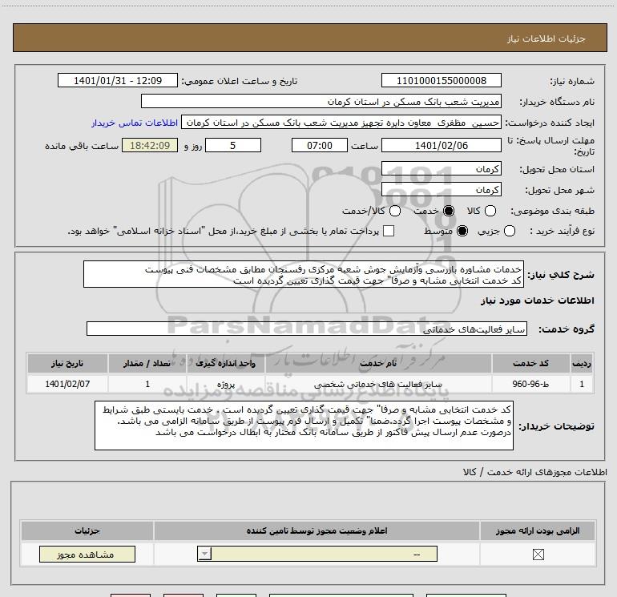Click the اطلاعات خدمات مورد نیاز heading

coord(537,301)
